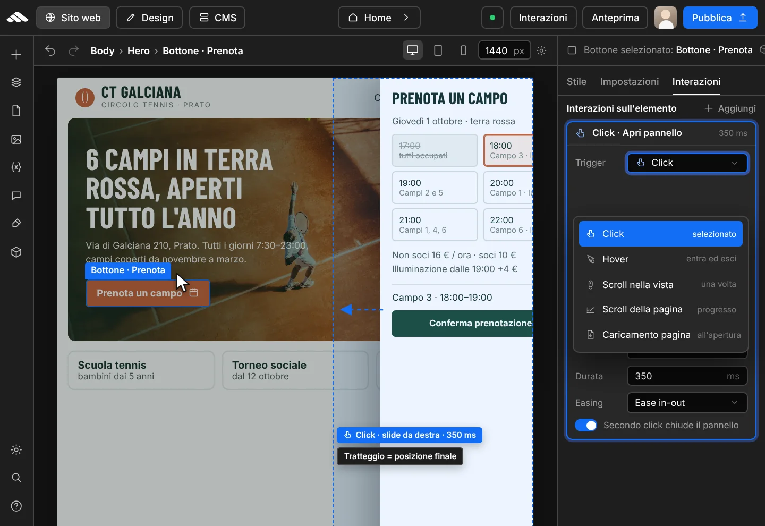Open the style pen panel in the sidebar
The width and height of the screenshot is (765, 526).
tap(16, 224)
